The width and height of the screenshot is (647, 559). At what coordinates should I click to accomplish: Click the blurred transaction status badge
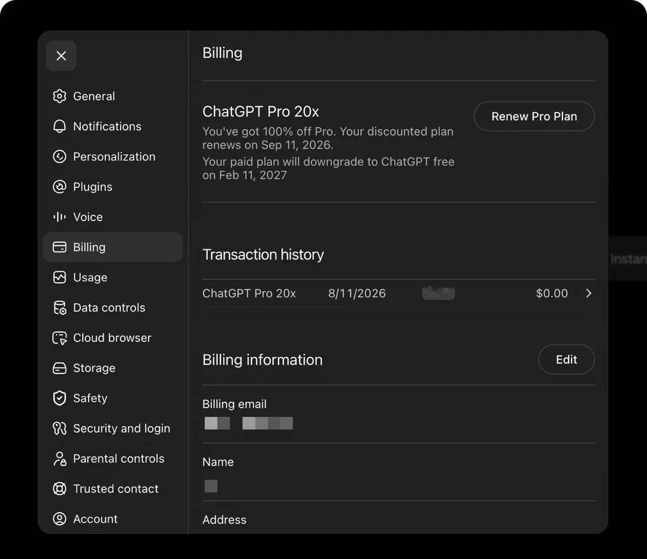tap(438, 294)
